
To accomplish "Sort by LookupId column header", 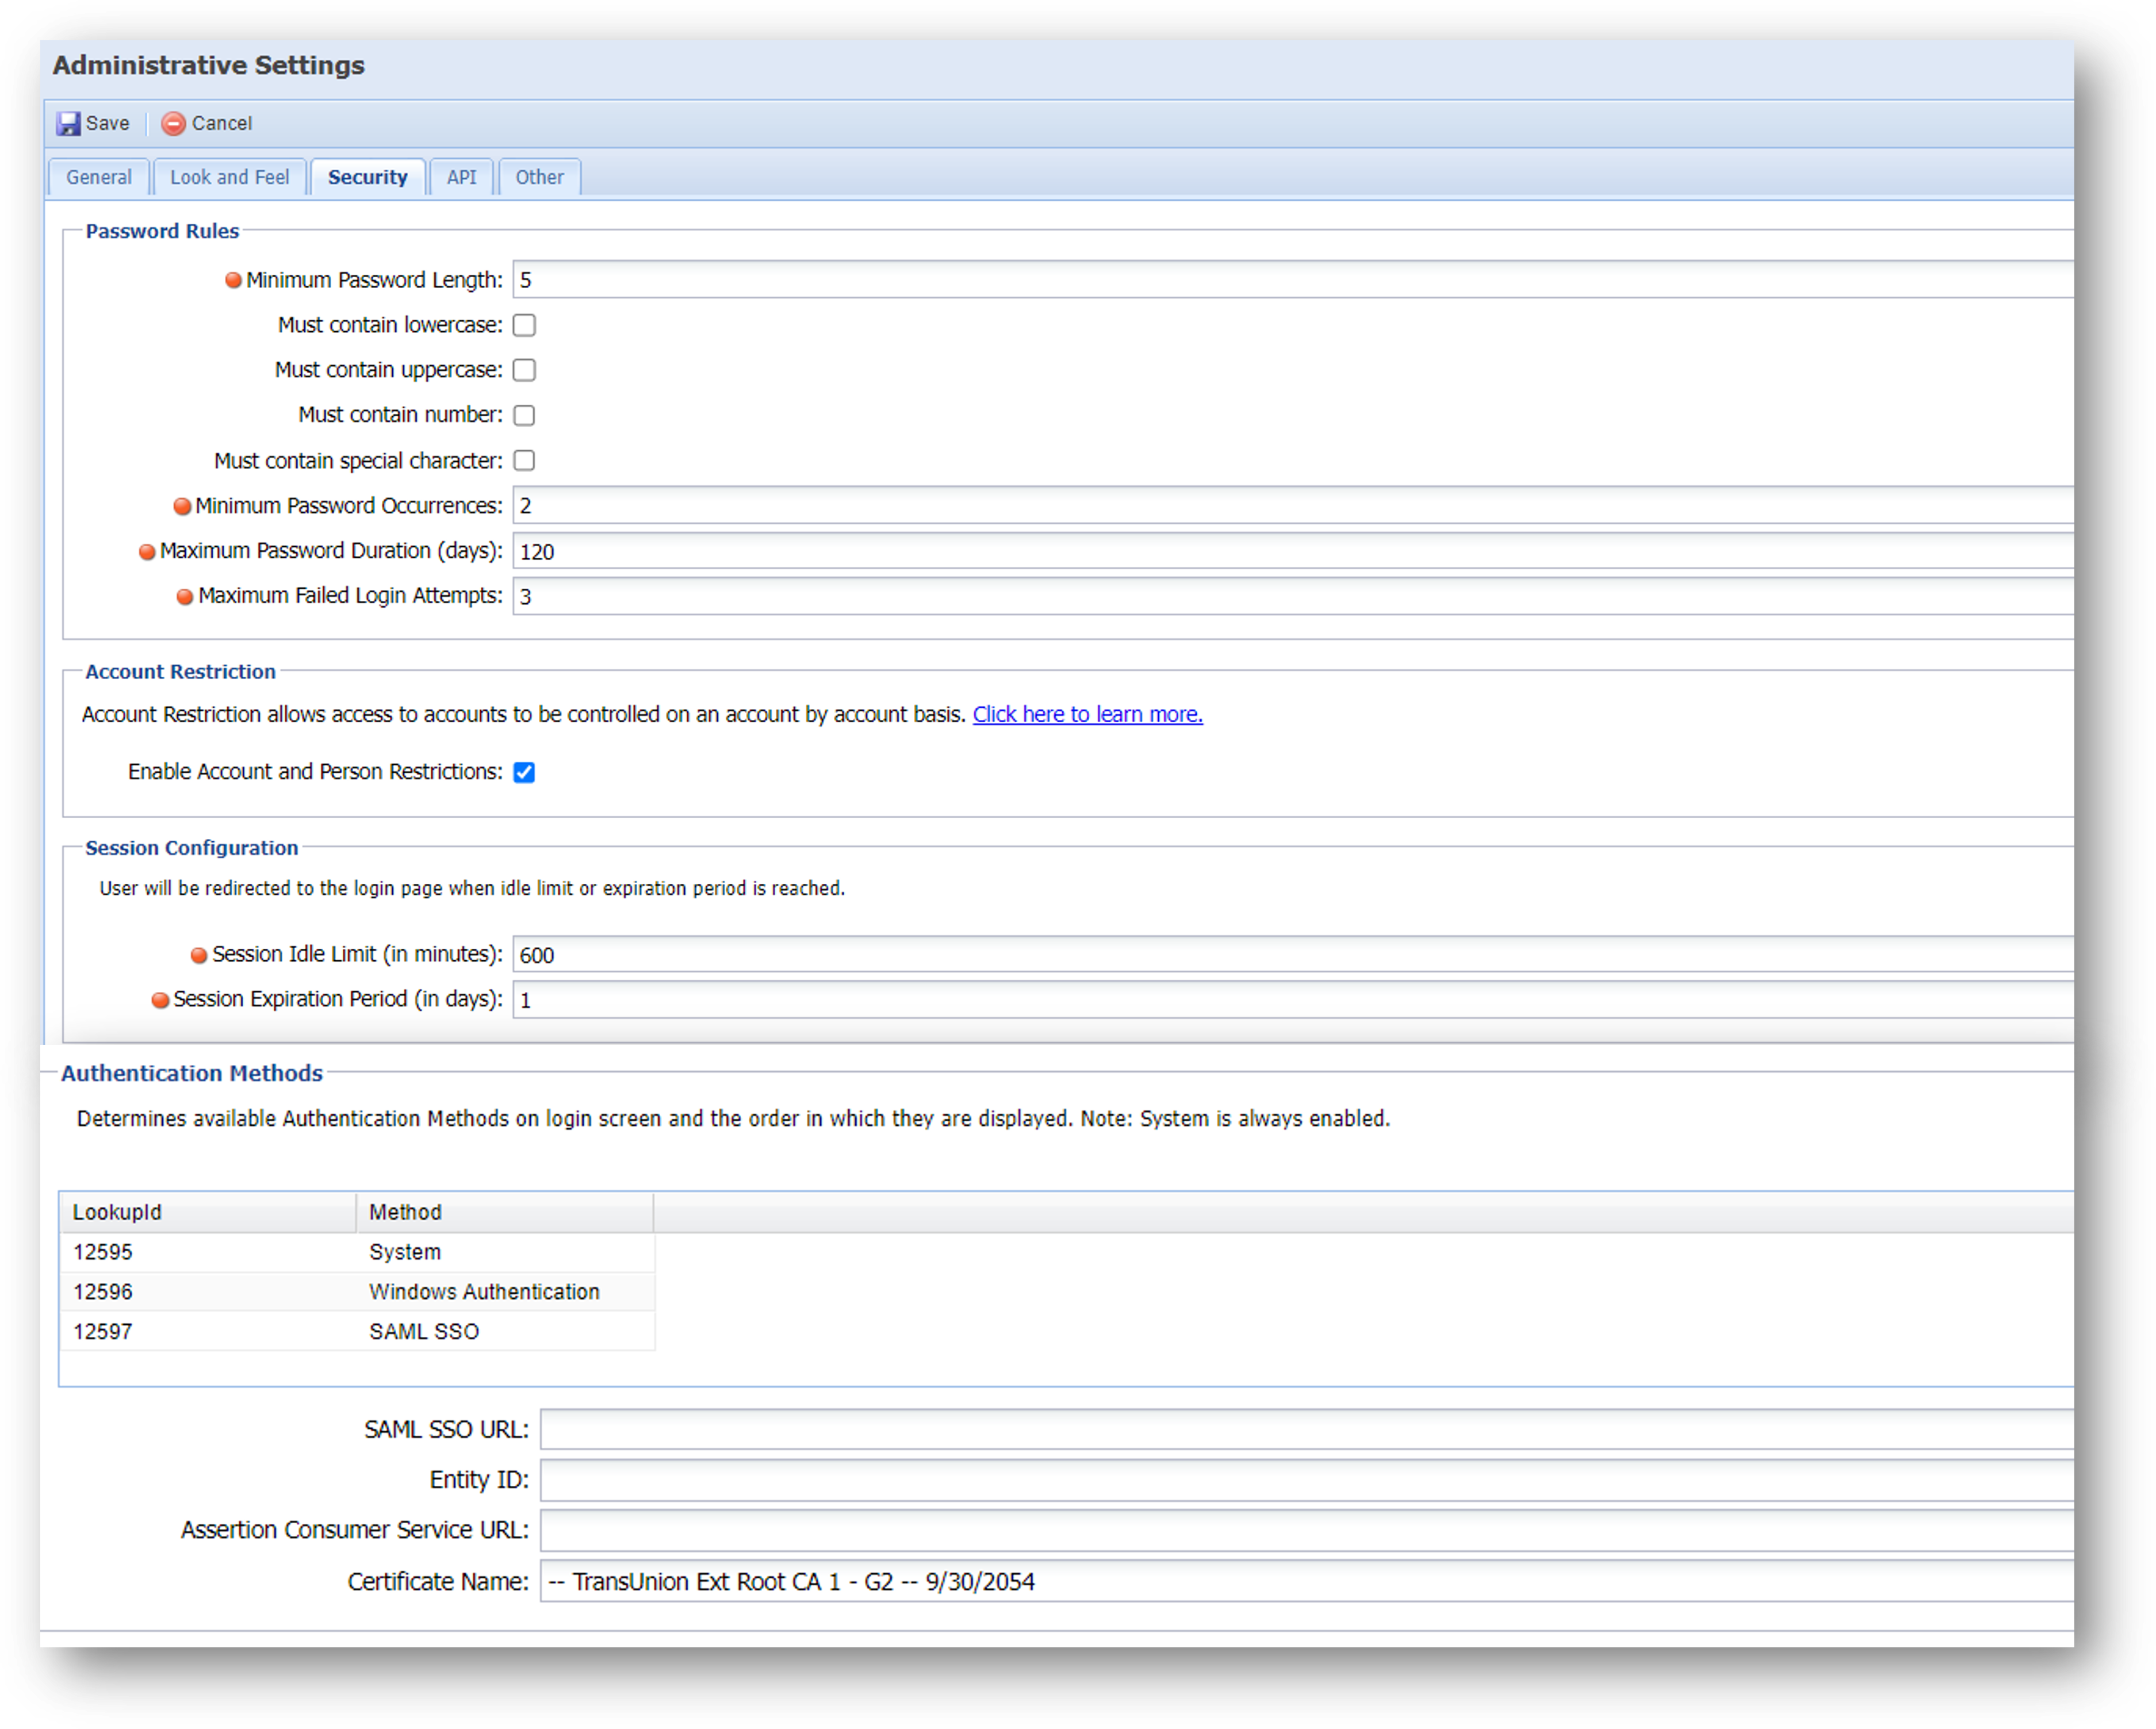I will tap(208, 1212).
